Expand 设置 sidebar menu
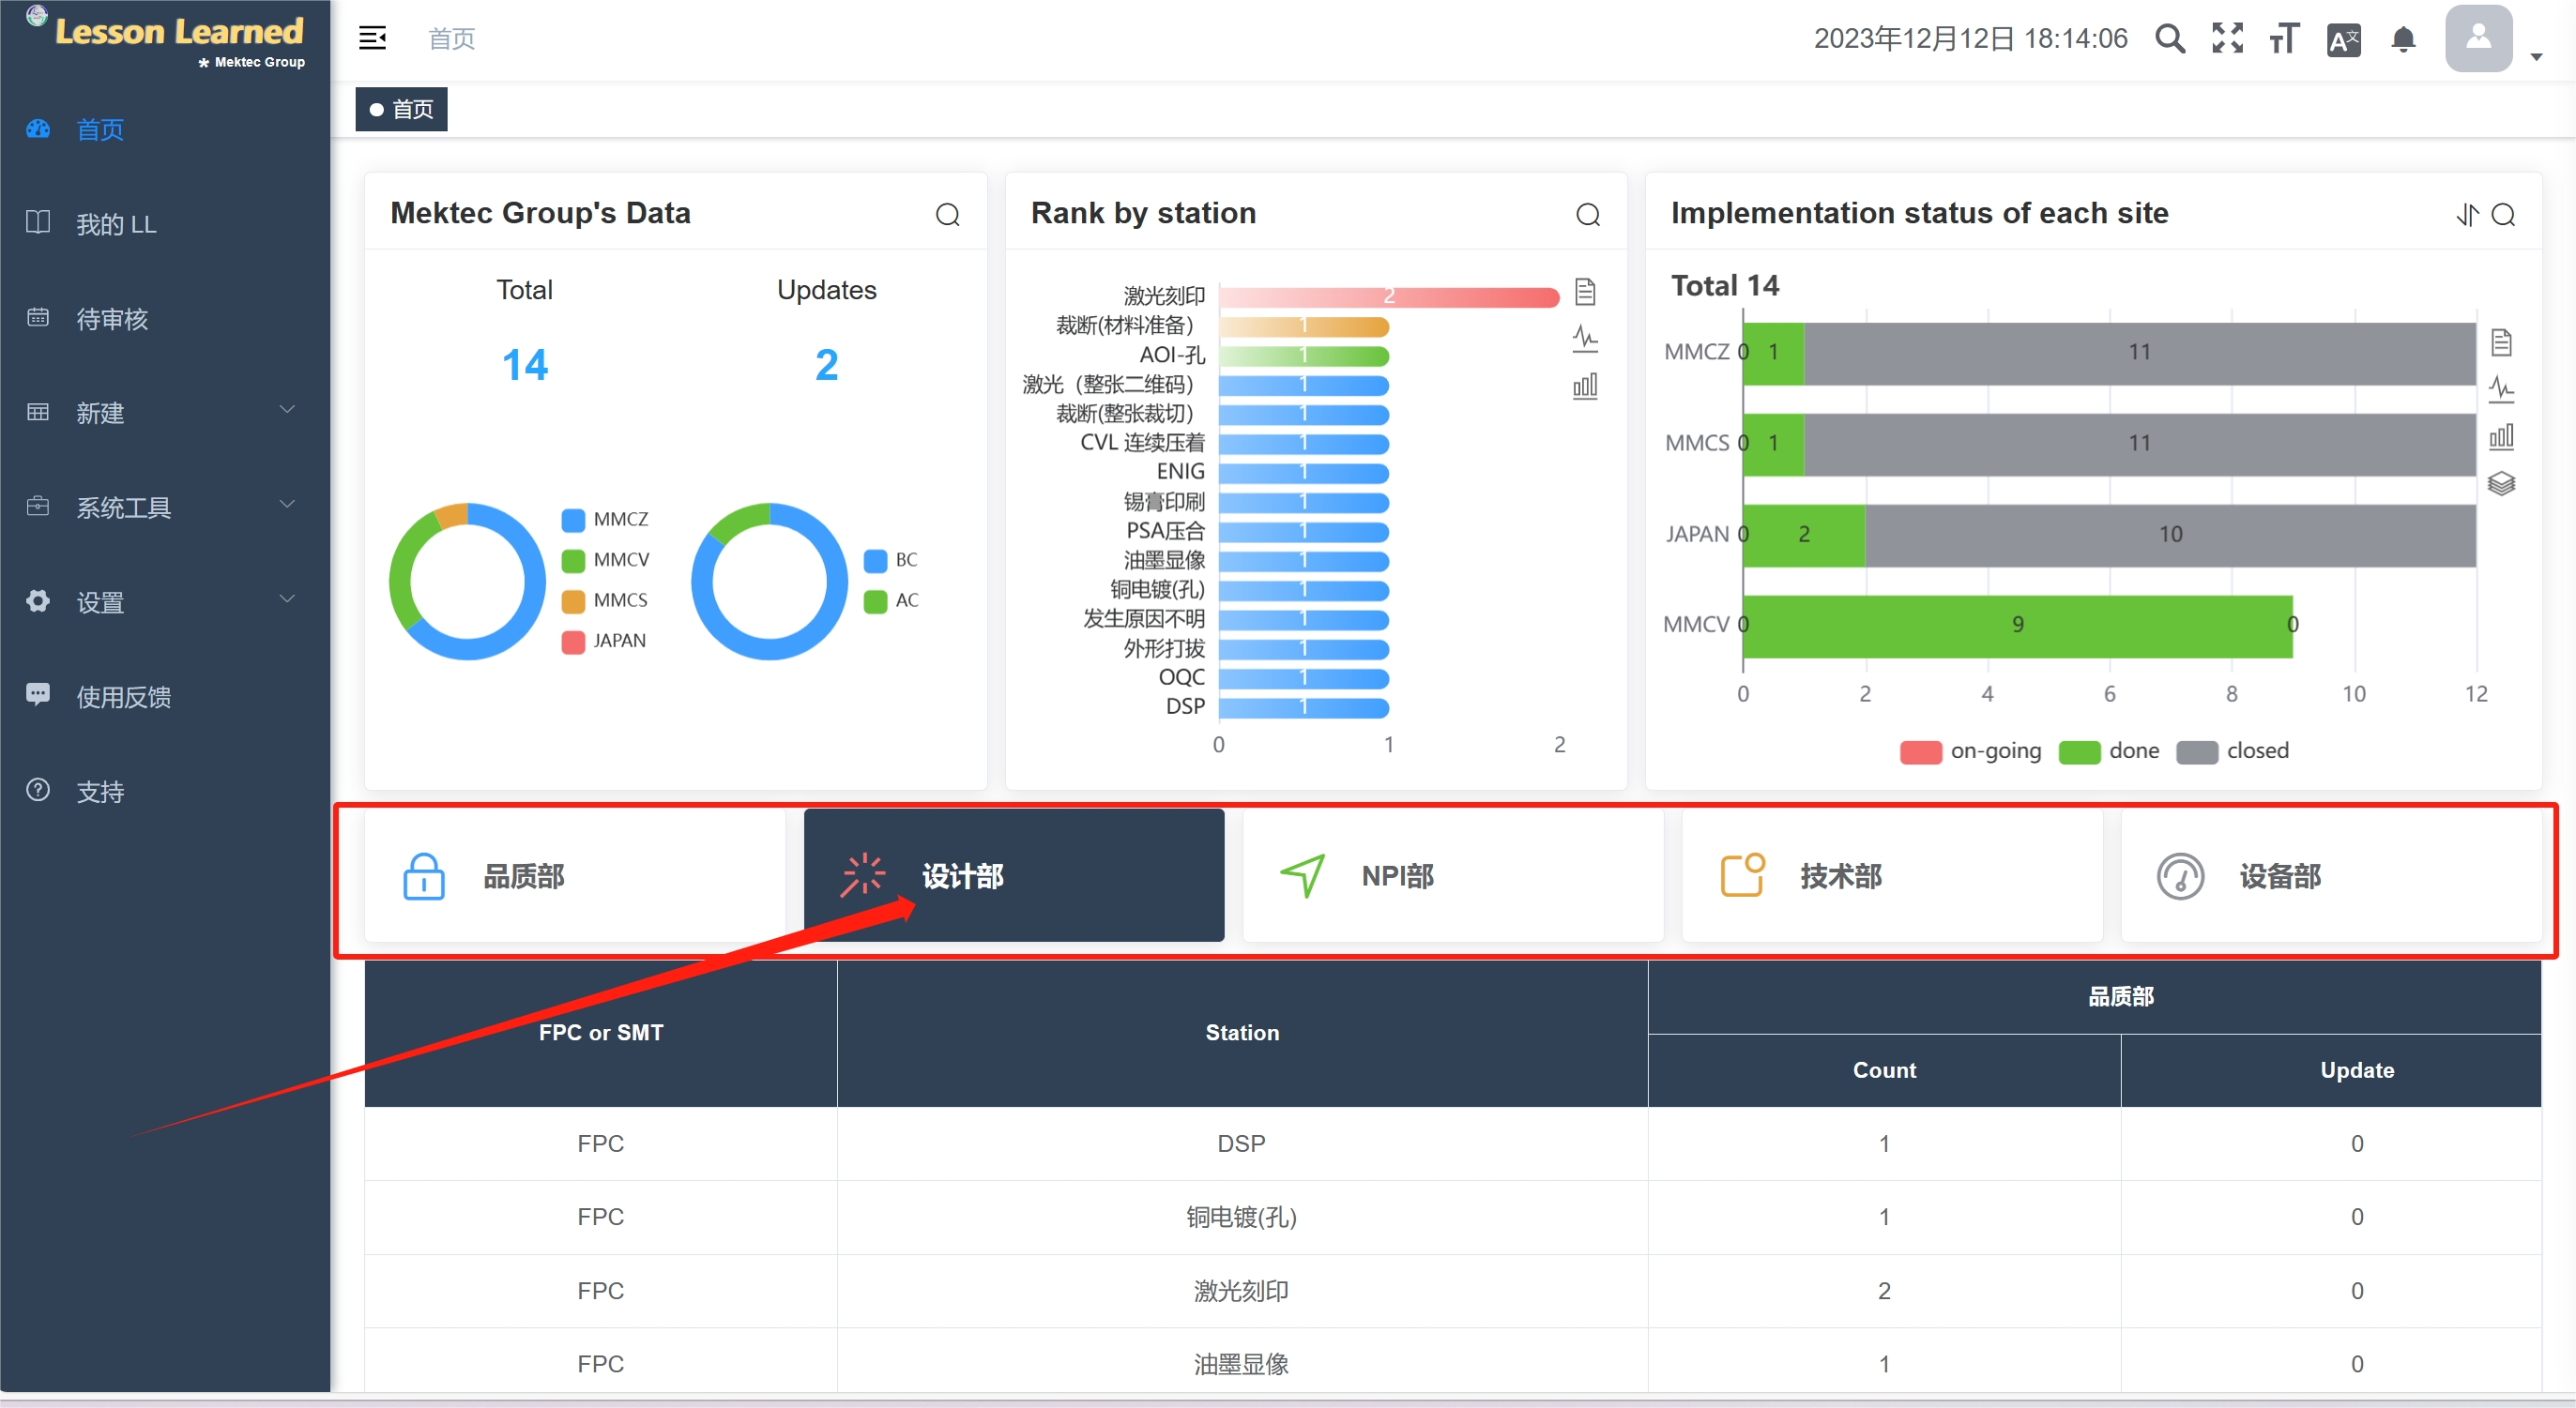Screen dimensions: 2576x1408 coord(165,602)
